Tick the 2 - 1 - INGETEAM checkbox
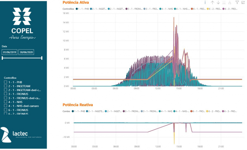247x150 pixels. [x=5, y=86]
